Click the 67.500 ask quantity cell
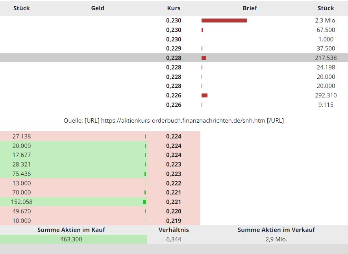Screen dimensions: 348x254 pos(326,30)
